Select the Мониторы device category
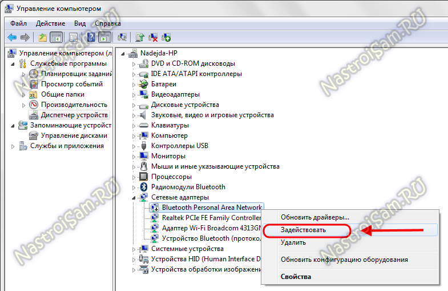This screenshot has height=291, width=448. pyautogui.click(x=168, y=156)
